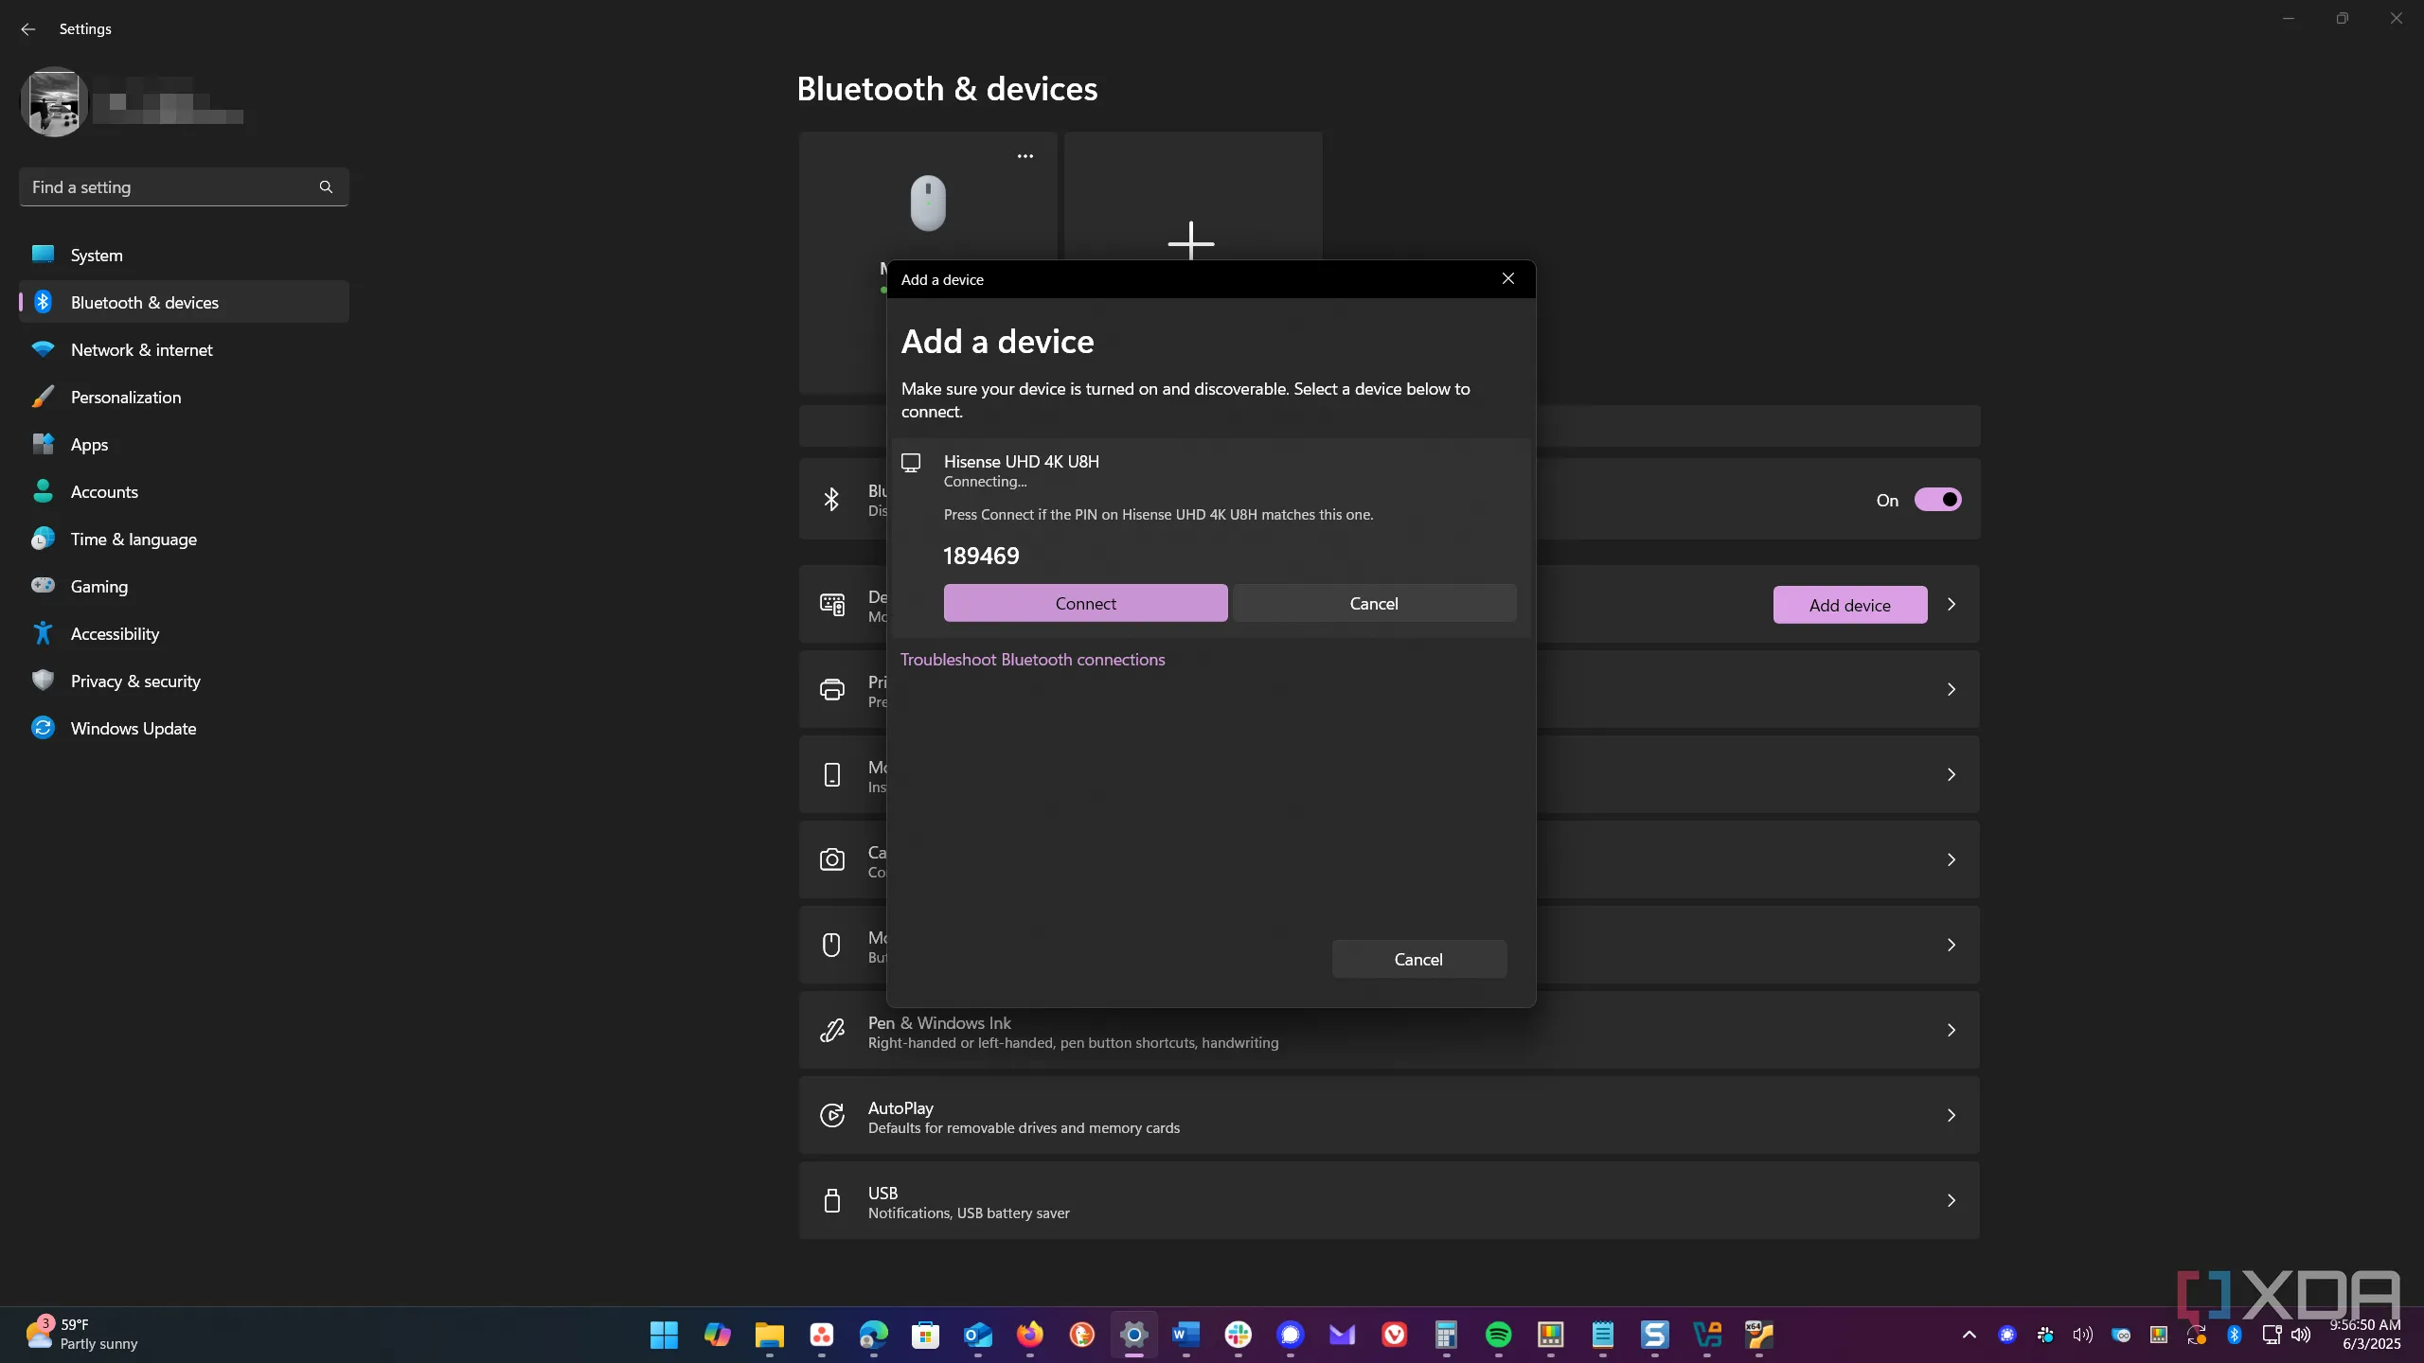The height and width of the screenshot is (1363, 2424).
Task: Click the USB drive icon
Action: pyautogui.click(x=832, y=1200)
